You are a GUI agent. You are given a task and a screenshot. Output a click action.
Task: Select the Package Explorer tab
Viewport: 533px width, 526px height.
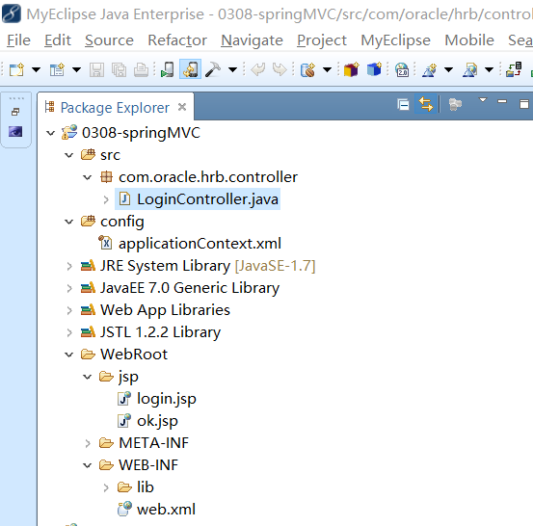[x=115, y=108]
